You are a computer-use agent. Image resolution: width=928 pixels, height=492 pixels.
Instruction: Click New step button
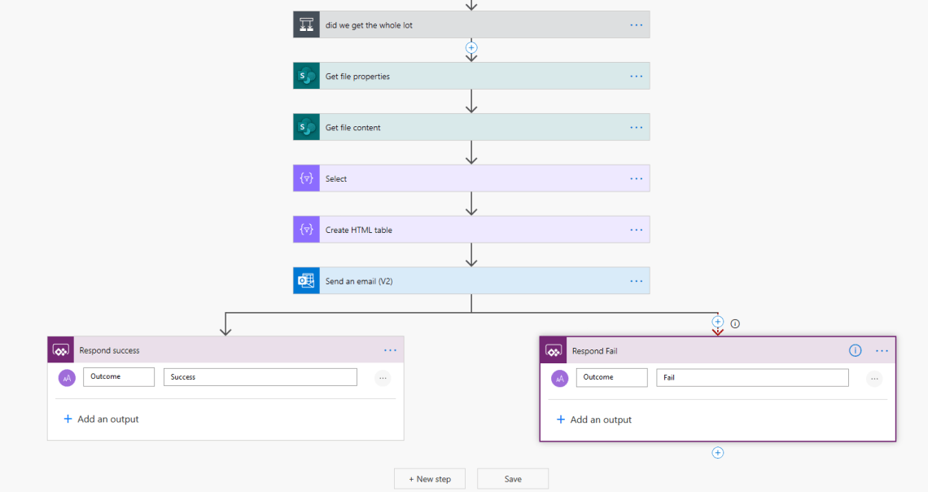(x=429, y=479)
